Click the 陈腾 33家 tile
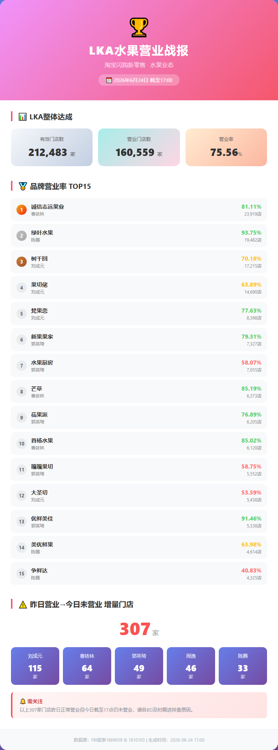Viewport: 278px width, 750px height. 243,666
